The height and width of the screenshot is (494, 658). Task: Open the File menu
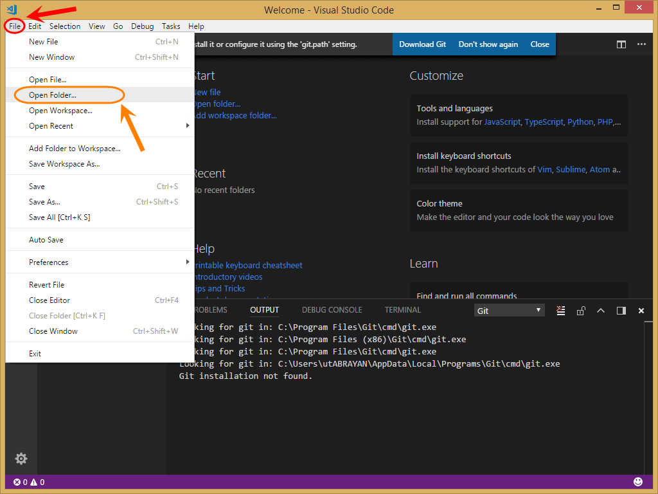pyautogui.click(x=15, y=26)
